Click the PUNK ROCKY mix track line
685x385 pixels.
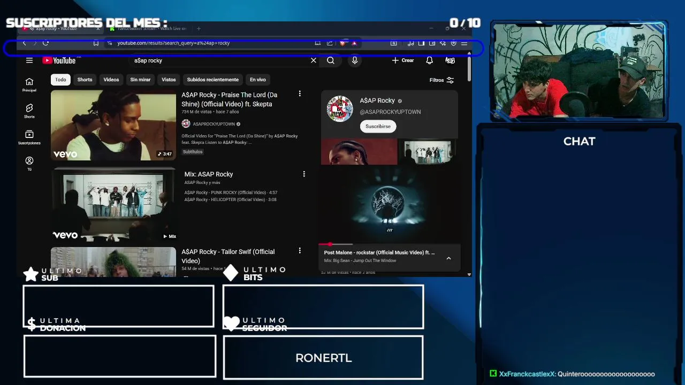pos(231,192)
